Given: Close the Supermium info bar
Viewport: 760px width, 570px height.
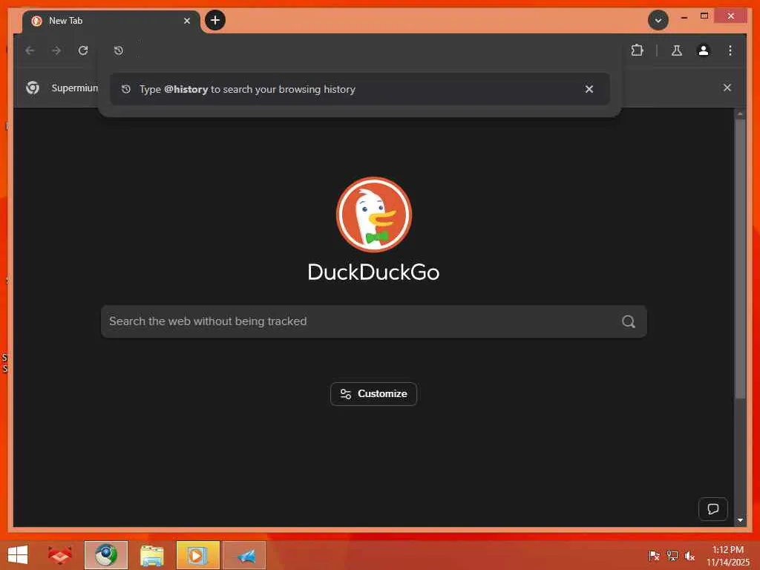Looking at the screenshot, I should (727, 88).
